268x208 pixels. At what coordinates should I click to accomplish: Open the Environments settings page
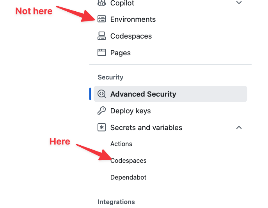(x=133, y=19)
